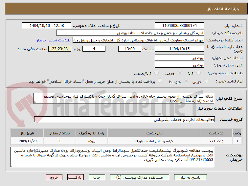The width and height of the screenshot is (248, 186).
Task: Click the row number cell in service row
Action: [237, 141]
